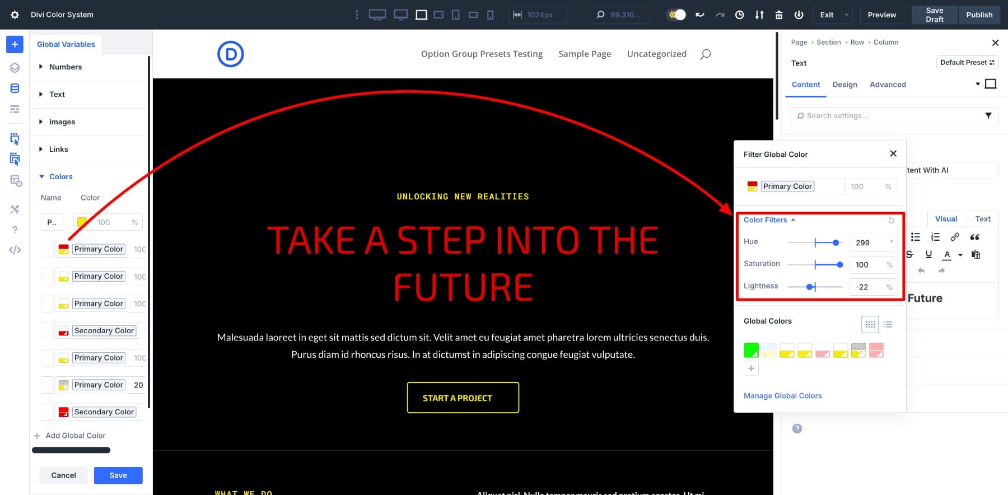Click the layout visibility eye icon in sidebar
This screenshot has width=1008, height=495.
click(16, 181)
